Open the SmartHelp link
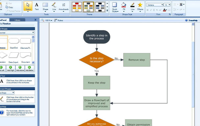 191,20
